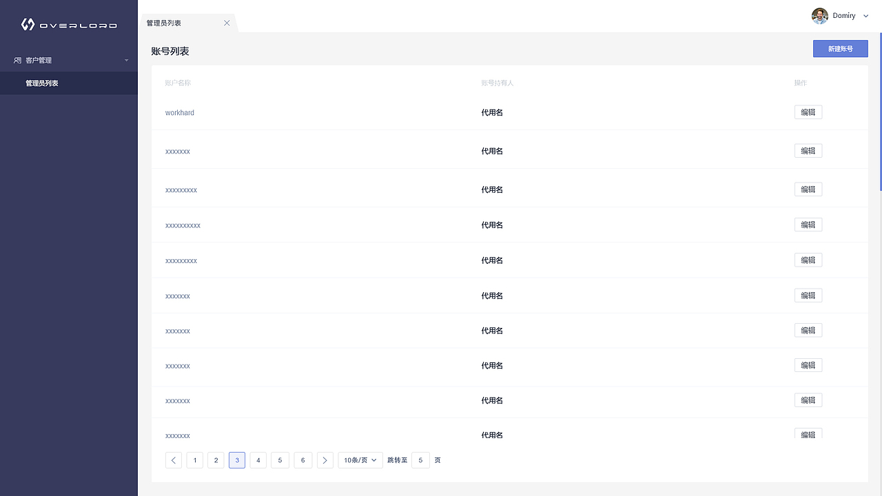
Task: Click the Domiry user avatar
Action: coord(819,16)
